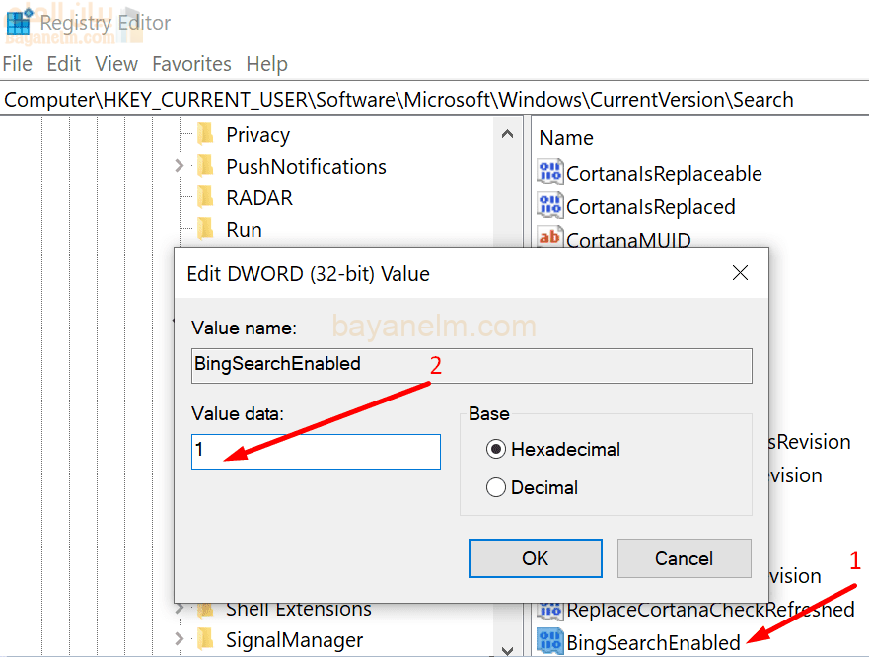Cancel the Edit DWORD dialog
The image size is (869, 657).
click(684, 558)
